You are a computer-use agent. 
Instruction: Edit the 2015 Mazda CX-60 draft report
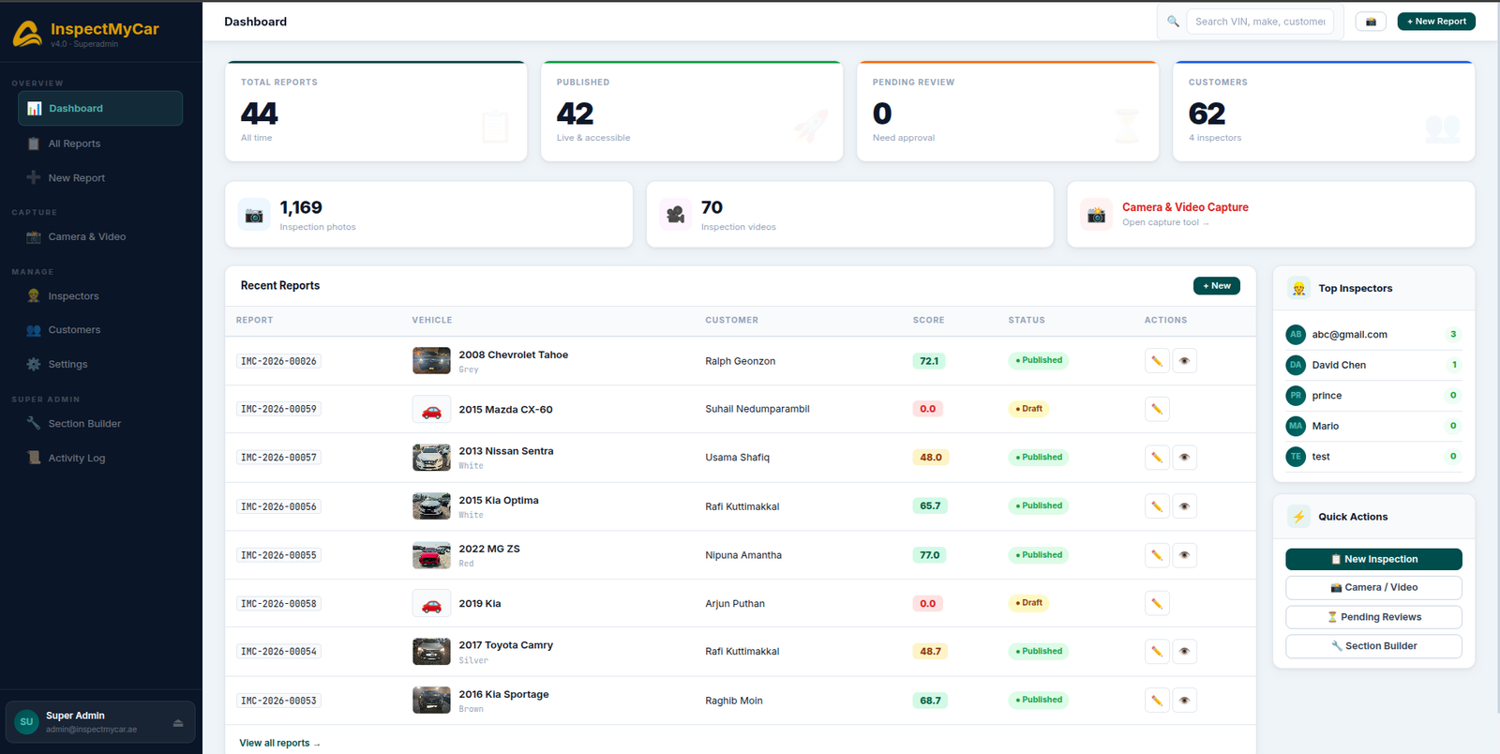coord(1157,409)
